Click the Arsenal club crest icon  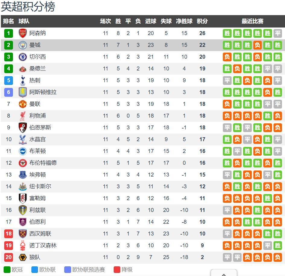(x=23, y=33)
